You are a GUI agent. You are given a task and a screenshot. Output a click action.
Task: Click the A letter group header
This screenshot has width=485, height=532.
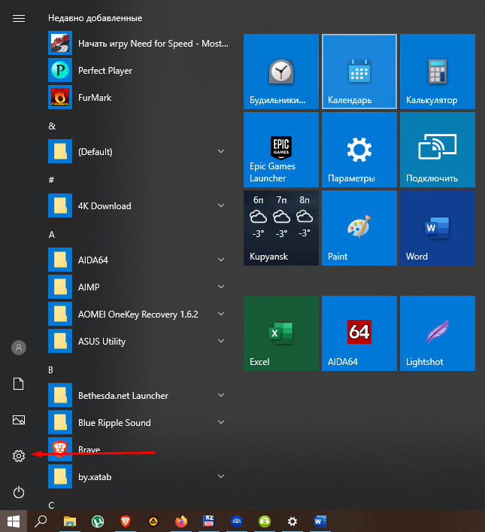pos(52,235)
